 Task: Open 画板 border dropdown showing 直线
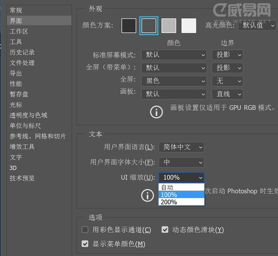pyautogui.click(x=227, y=94)
